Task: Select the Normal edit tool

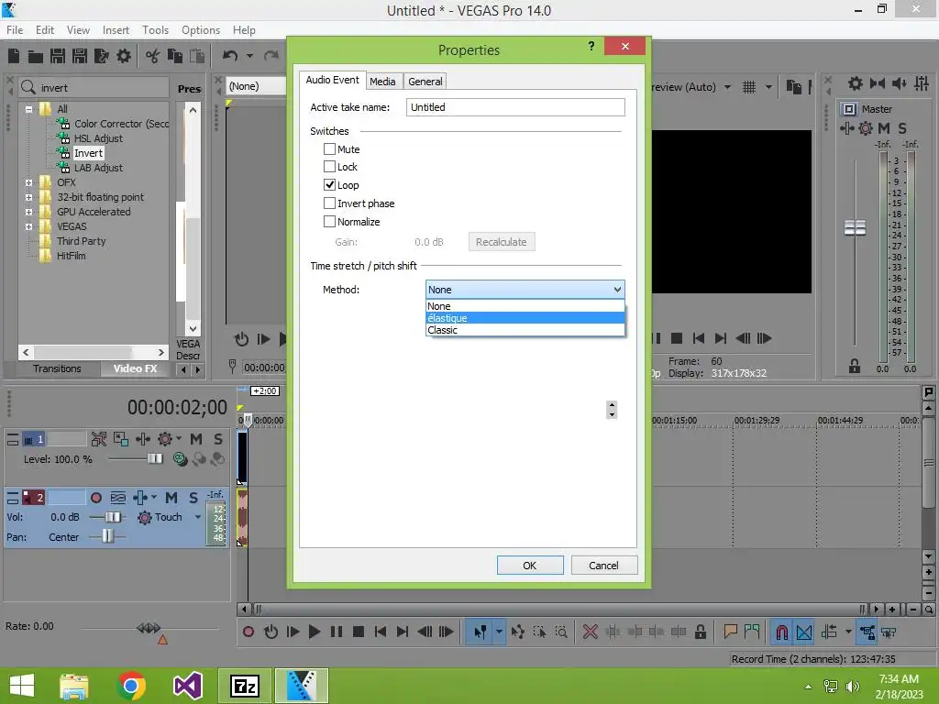Action: pyautogui.click(x=480, y=632)
